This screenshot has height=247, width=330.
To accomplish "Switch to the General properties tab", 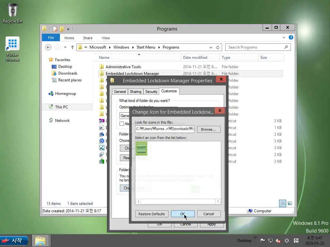I will pyautogui.click(x=120, y=92).
